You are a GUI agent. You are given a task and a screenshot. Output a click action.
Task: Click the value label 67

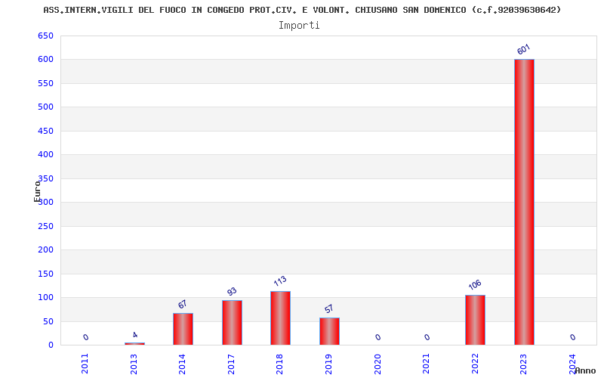(182, 305)
